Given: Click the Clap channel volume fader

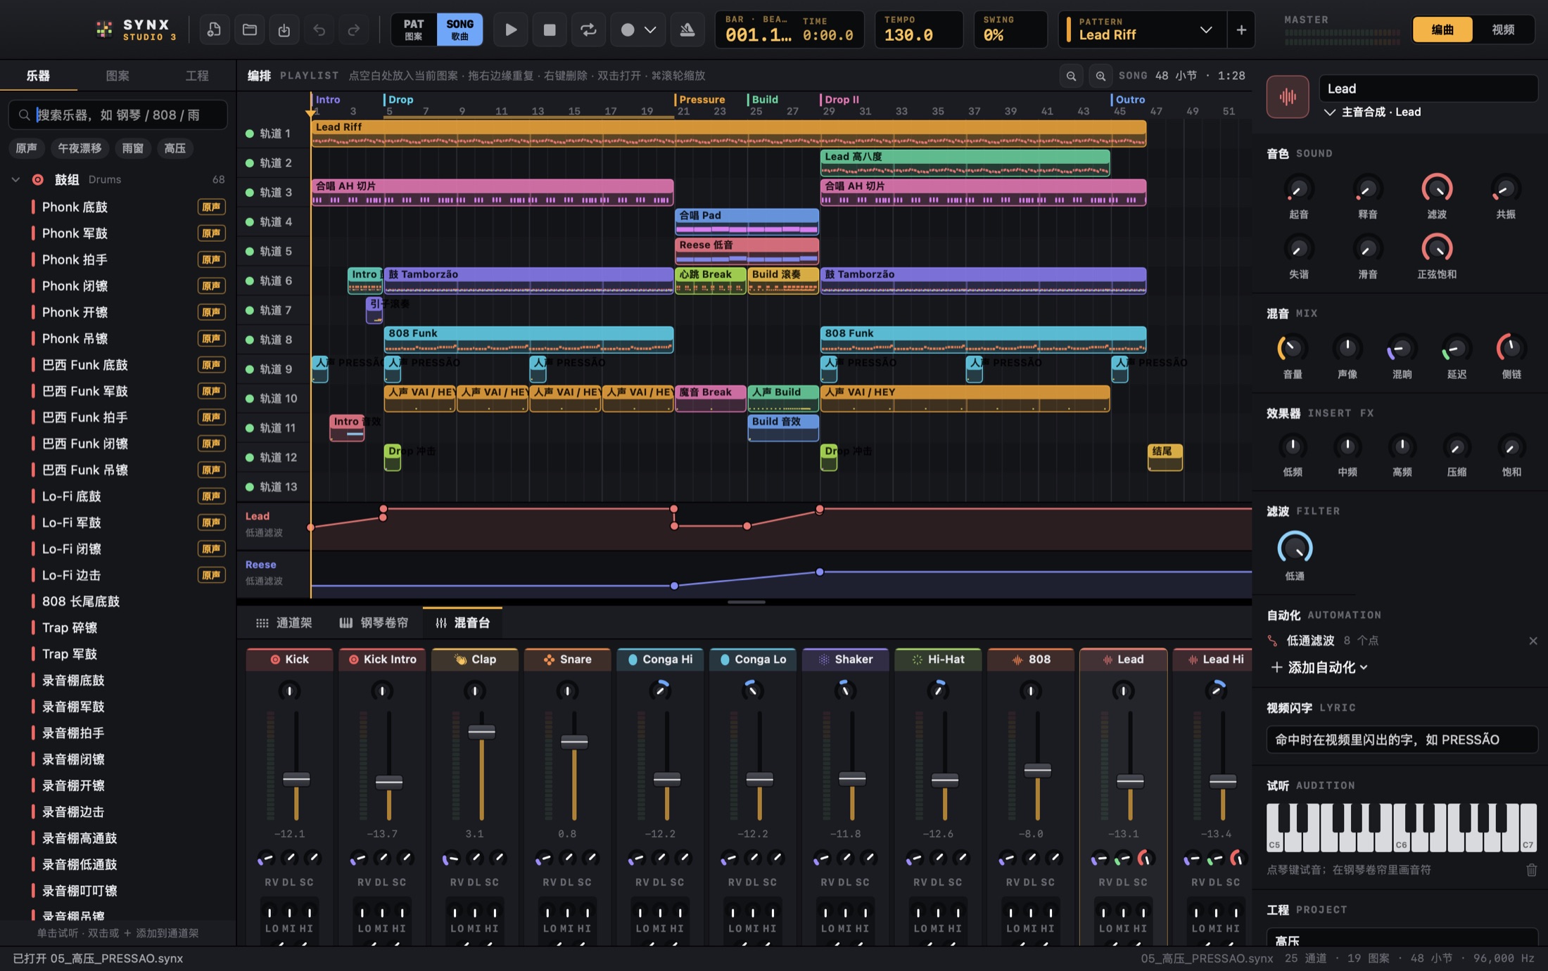Looking at the screenshot, I should (x=481, y=731).
